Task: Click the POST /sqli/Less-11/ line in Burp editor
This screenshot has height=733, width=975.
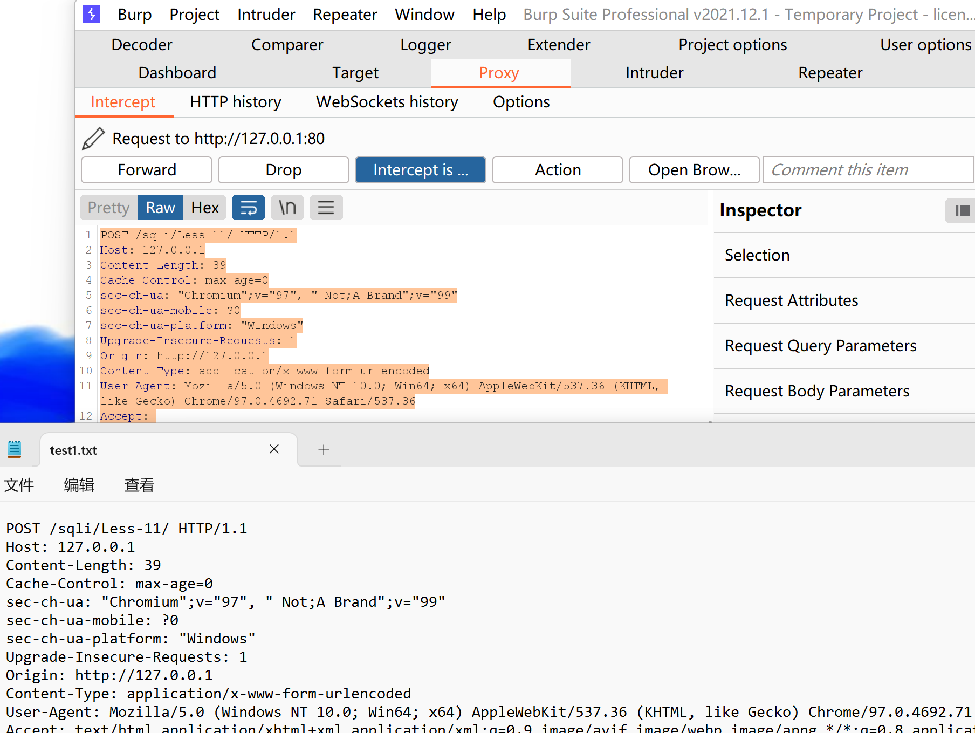Action: tap(198, 235)
